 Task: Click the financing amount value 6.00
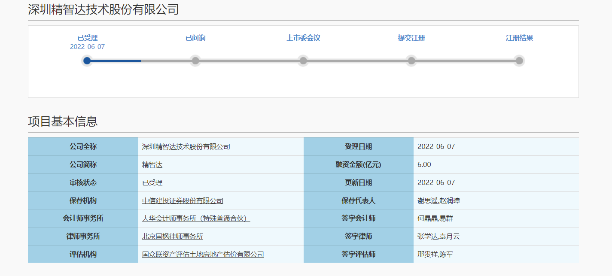[424, 164]
